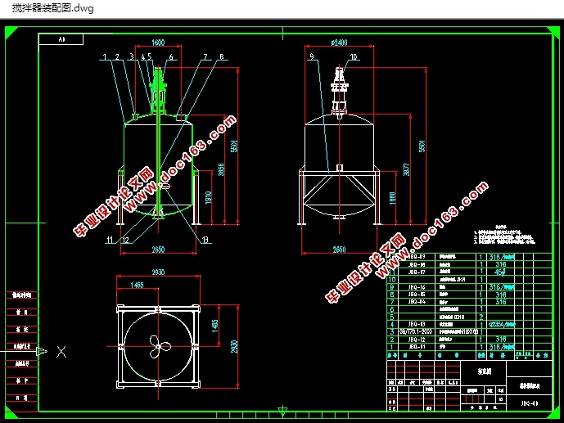564x423 pixels.
Task: Click the file name 搅拌器装配图.dwg
Action: pyautogui.click(x=53, y=8)
